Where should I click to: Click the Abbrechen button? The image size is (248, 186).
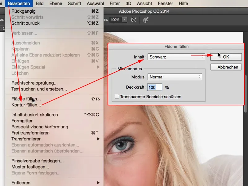click(x=226, y=67)
